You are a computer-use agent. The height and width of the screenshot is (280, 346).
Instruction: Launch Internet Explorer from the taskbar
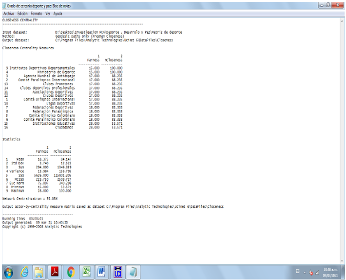click(25, 271)
